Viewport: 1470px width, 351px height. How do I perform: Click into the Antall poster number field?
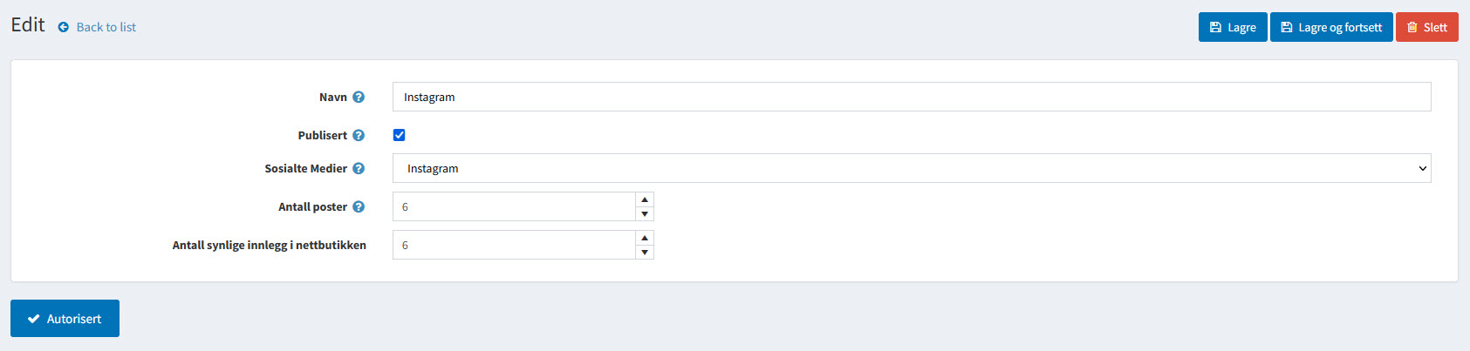click(x=515, y=207)
